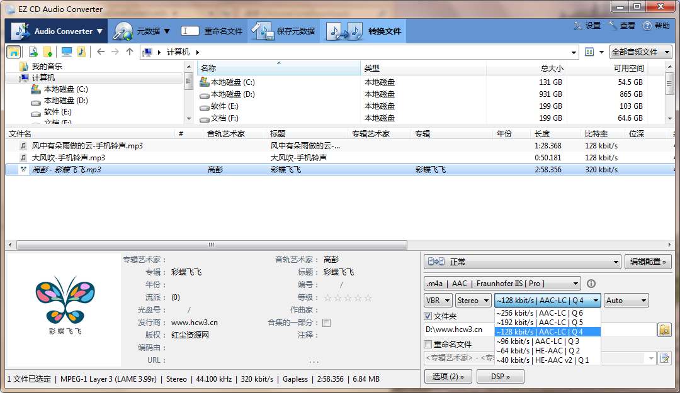The height and width of the screenshot is (393, 680).
Task: Click the home icon above folder tree
Action: point(12,52)
